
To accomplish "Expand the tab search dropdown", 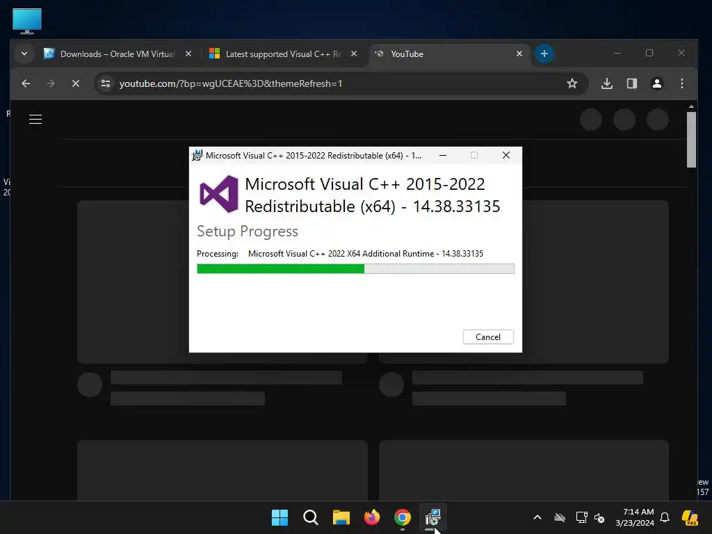I will (x=24, y=54).
